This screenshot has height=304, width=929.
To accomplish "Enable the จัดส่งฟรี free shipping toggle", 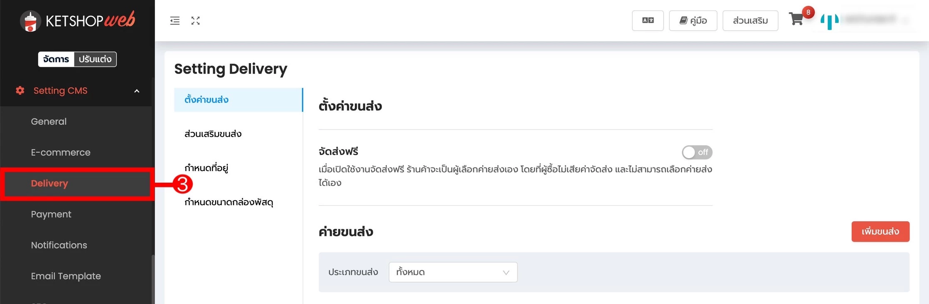I will point(697,152).
